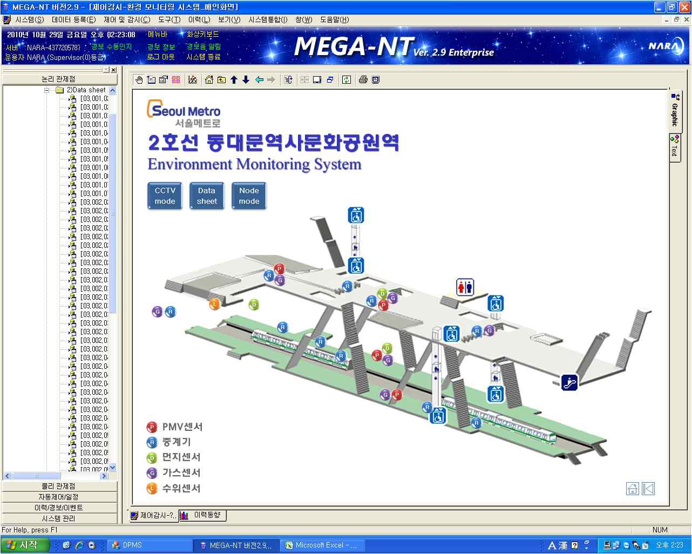Viewport: 692px width, 554px height.
Task: Click the 경보 정보 header link
Action: pos(161,47)
